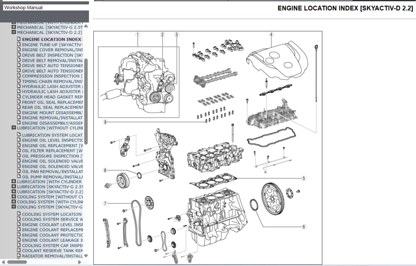
Task: Open ENGINE OIL REPLACEMENT page
Action: click(52, 145)
